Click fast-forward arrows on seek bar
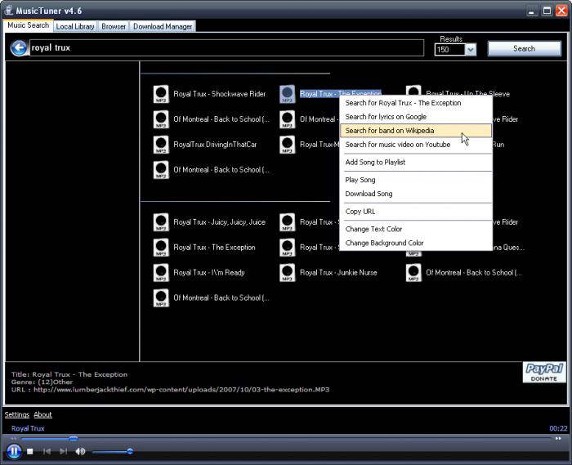 (x=558, y=438)
